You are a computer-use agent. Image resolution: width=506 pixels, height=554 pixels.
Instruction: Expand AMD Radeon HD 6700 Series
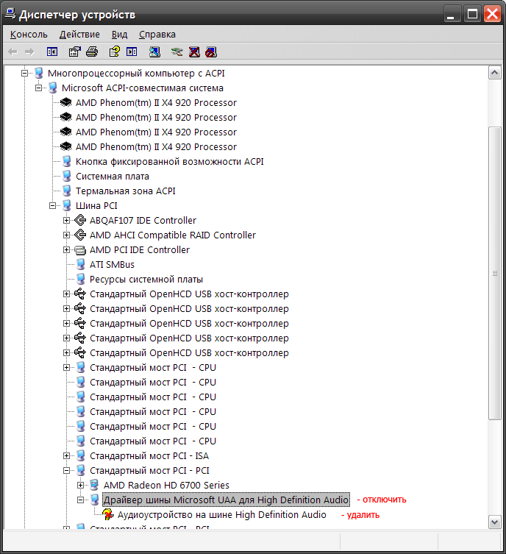coord(81,486)
